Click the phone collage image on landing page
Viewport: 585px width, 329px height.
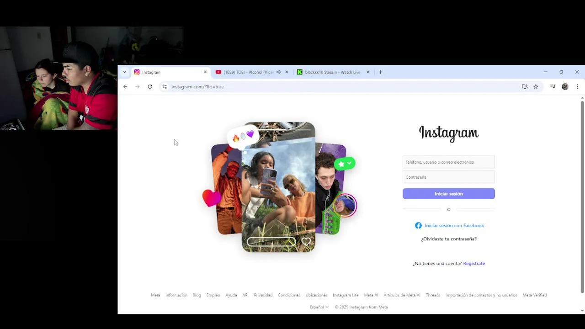[x=278, y=187]
